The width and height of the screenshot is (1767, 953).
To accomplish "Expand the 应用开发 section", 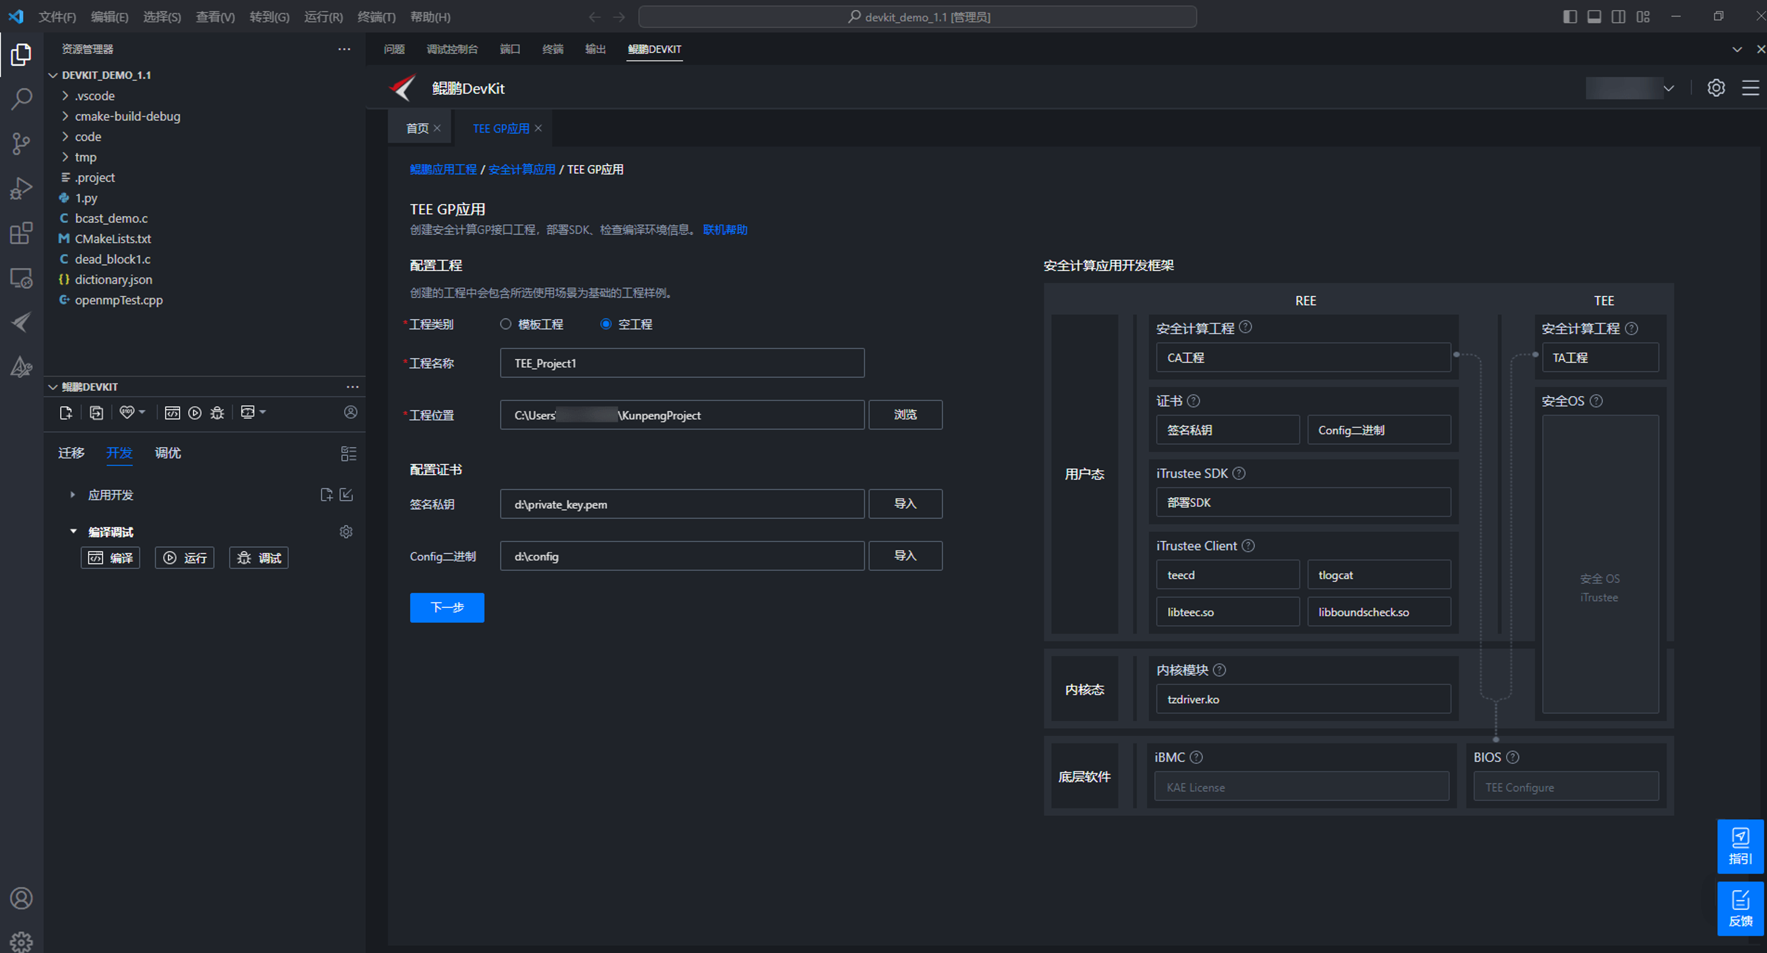I will point(73,495).
